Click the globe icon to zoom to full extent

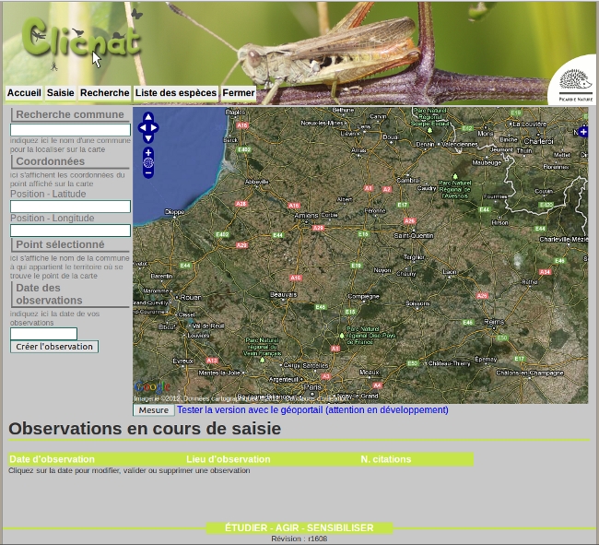click(x=148, y=163)
